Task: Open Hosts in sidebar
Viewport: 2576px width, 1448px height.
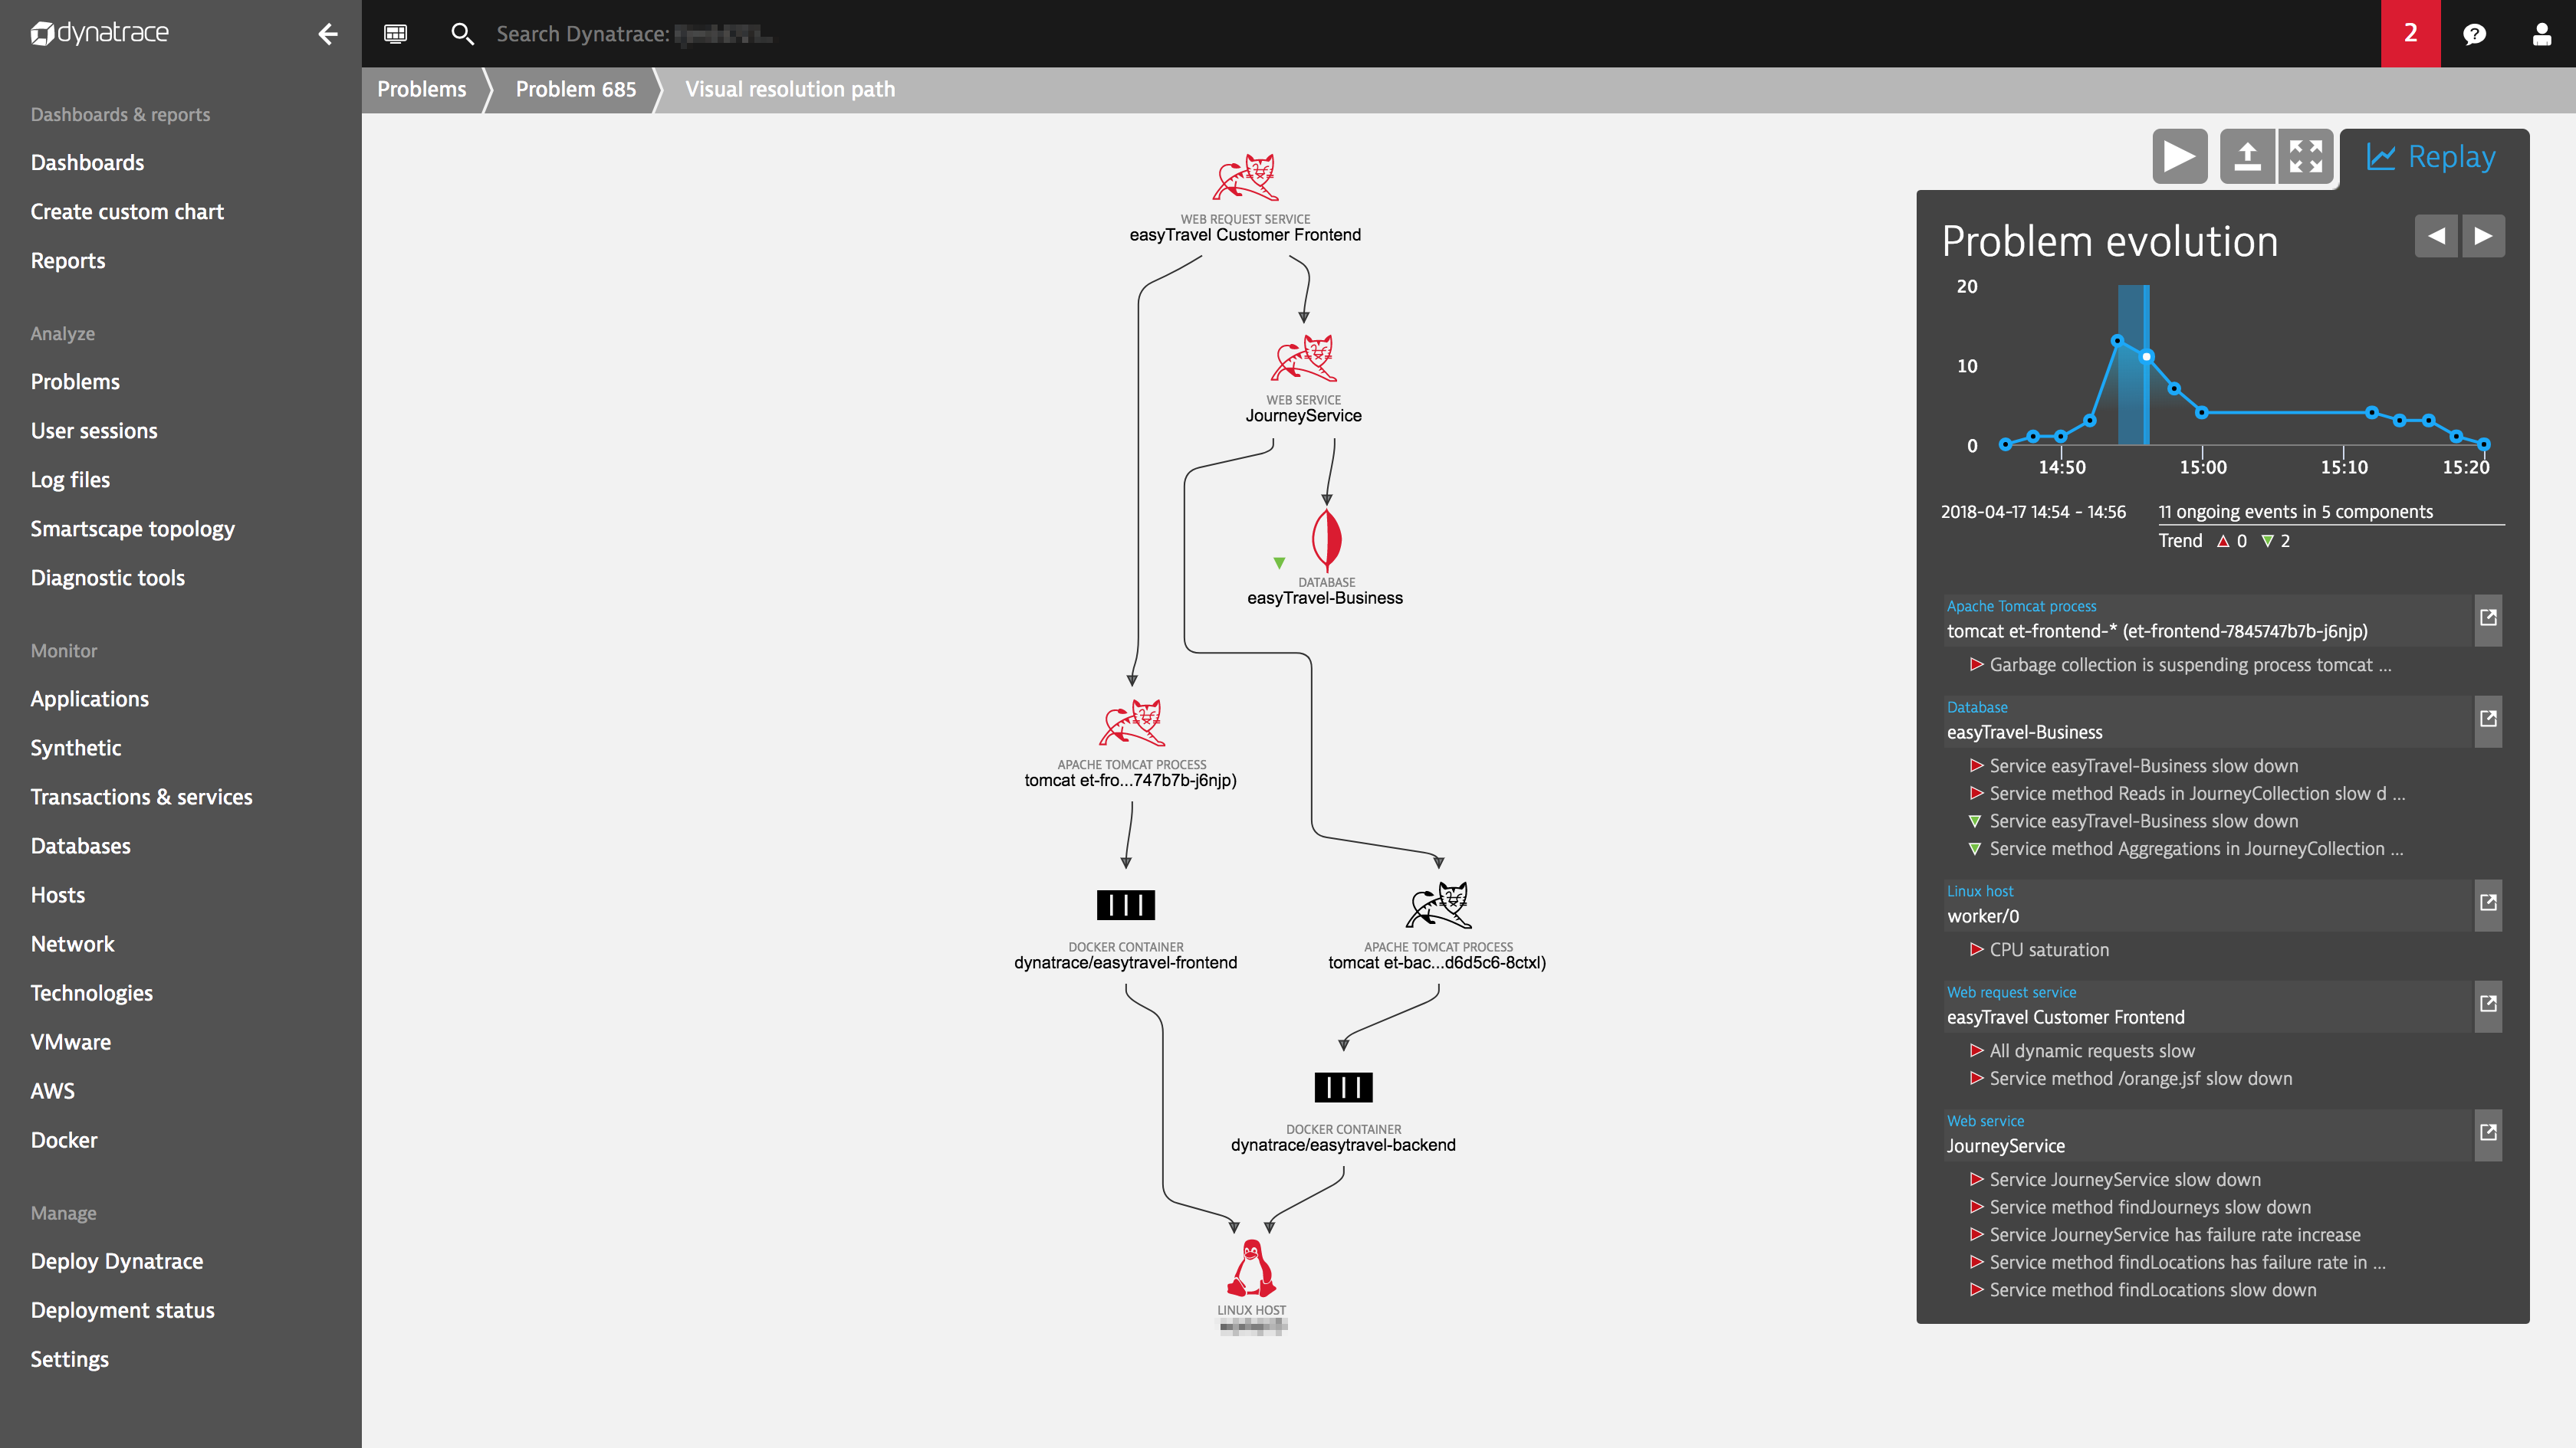Action: click(58, 894)
